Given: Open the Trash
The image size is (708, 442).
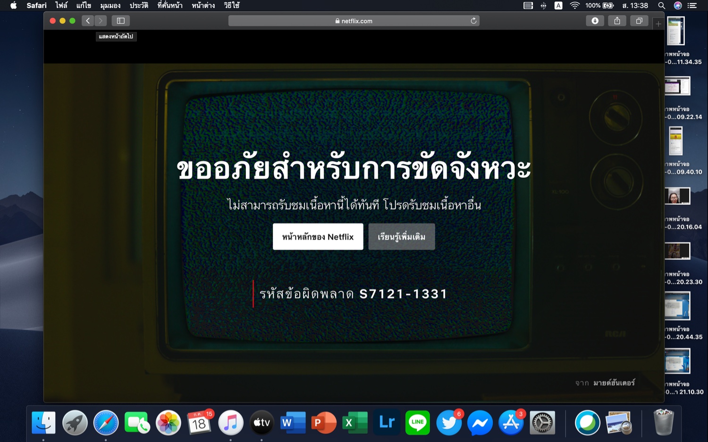Looking at the screenshot, I should [x=663, y=423].
